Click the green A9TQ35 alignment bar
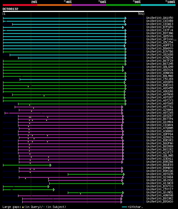Image resolution: width=178 pixels, height=209 pixels. point(96,174)
